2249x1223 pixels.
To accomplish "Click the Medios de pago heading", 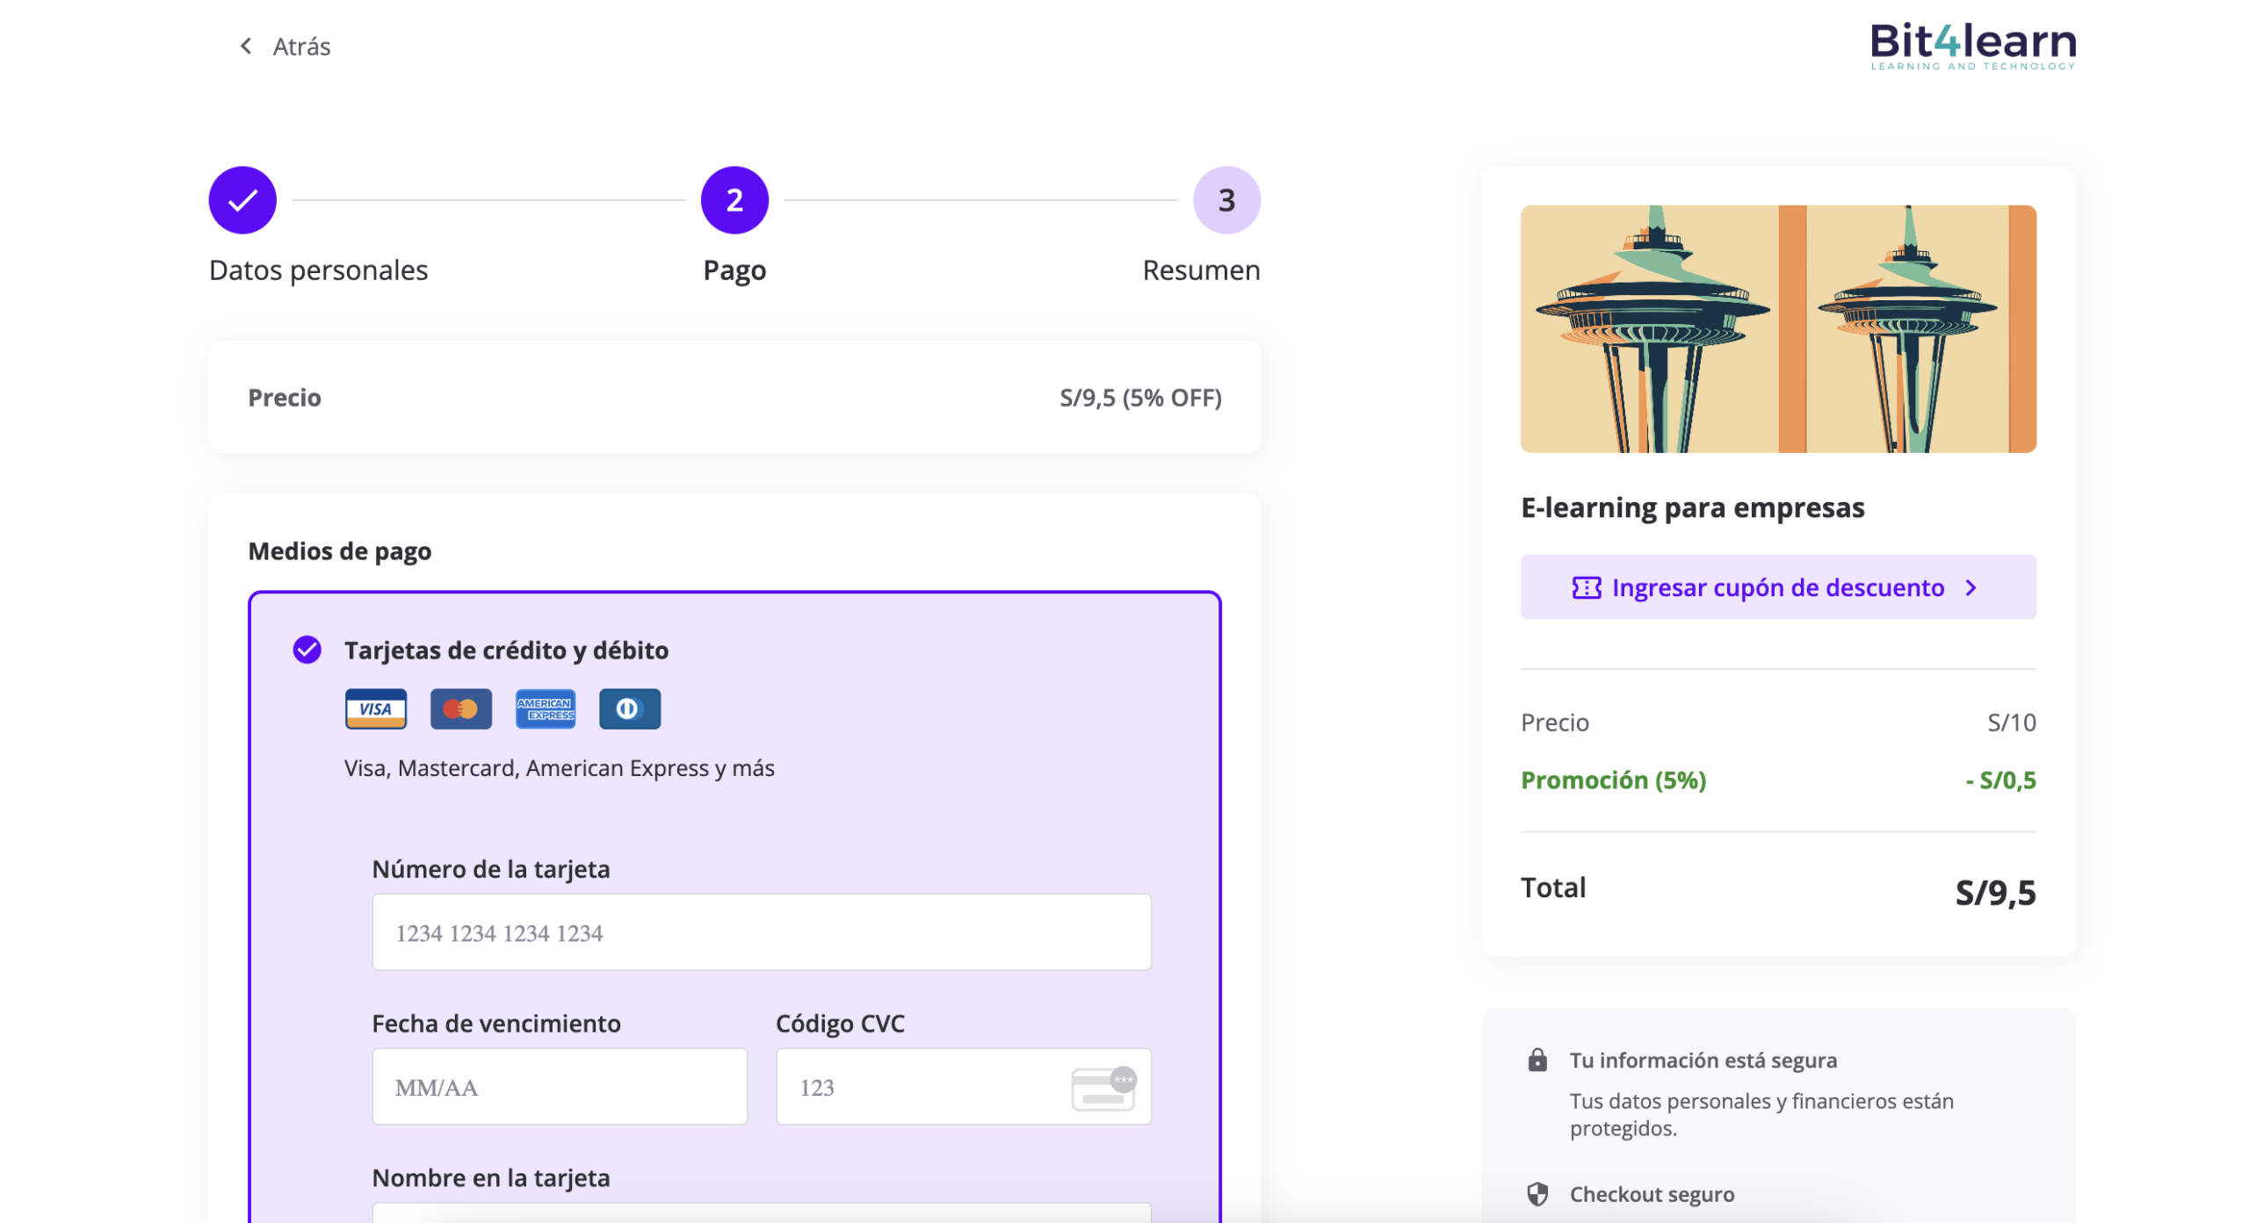I will 339,551.
